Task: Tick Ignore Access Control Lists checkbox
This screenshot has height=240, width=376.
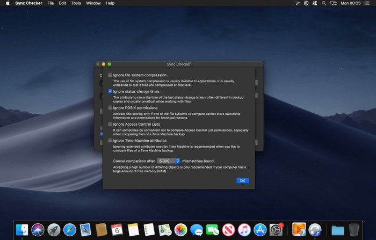Action: point(111,125)
